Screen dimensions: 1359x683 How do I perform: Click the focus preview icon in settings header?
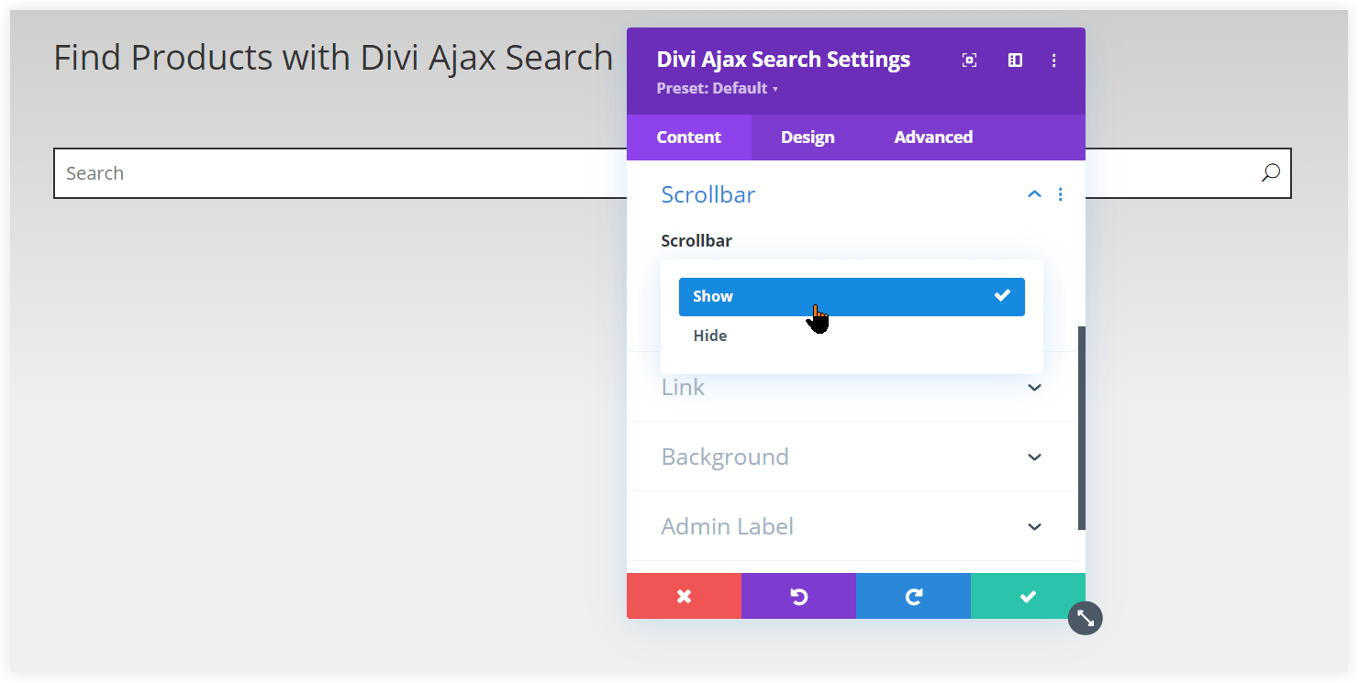(969, 60)
